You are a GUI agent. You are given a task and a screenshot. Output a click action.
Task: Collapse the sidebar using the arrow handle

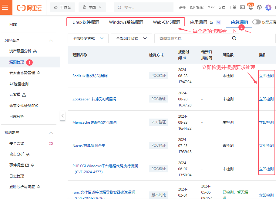(63, 116)
